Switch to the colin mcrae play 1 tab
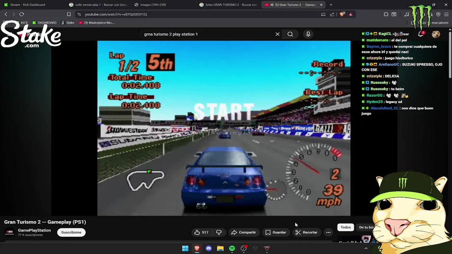The image size is (452, 254). [x=98, y=5]
